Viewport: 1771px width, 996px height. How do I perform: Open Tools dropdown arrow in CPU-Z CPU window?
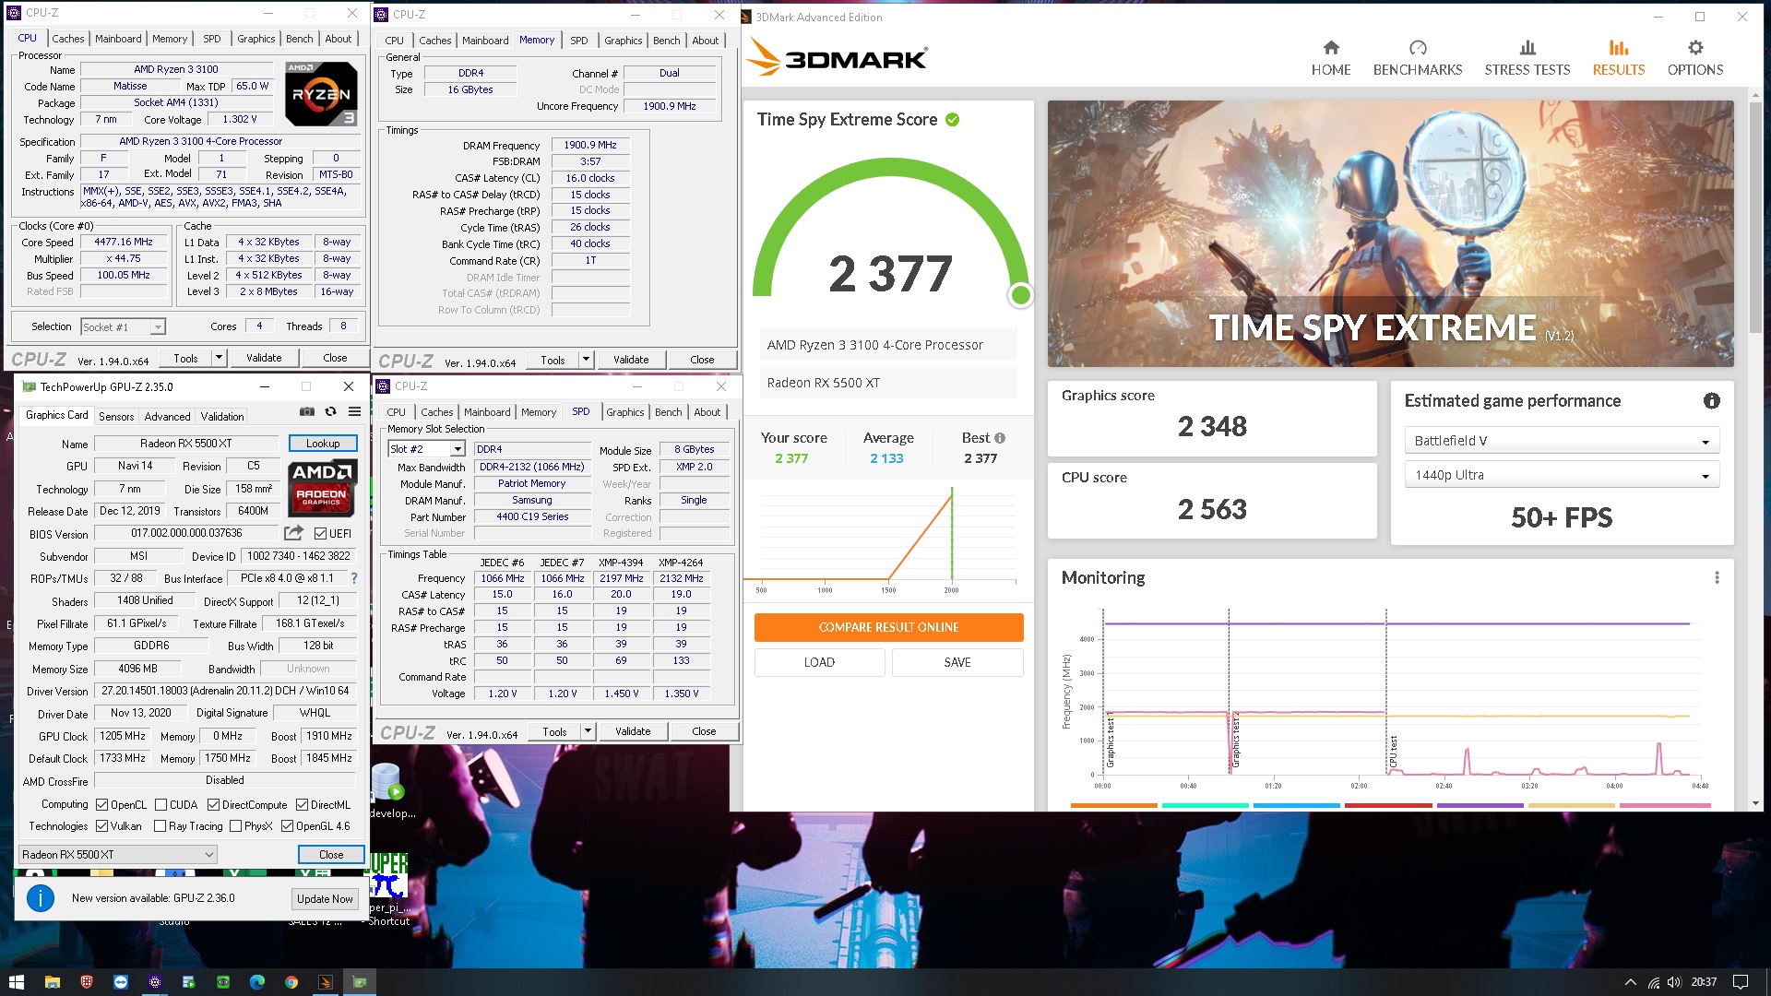[219, 358]
